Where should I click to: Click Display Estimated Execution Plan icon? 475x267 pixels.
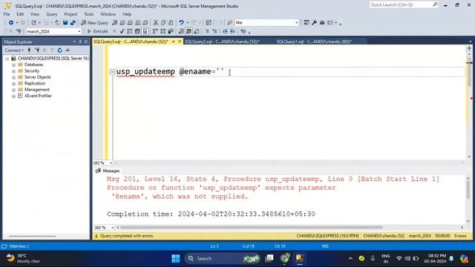[x=130, y=31]
